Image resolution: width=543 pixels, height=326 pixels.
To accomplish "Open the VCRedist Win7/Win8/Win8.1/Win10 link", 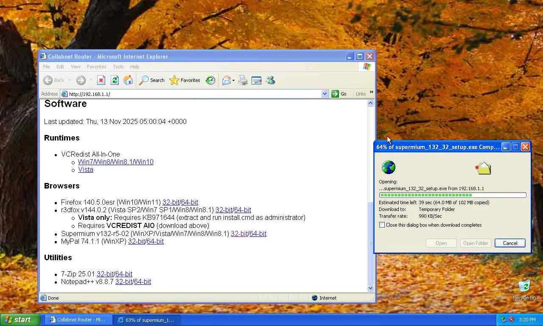I will point(116,162).
